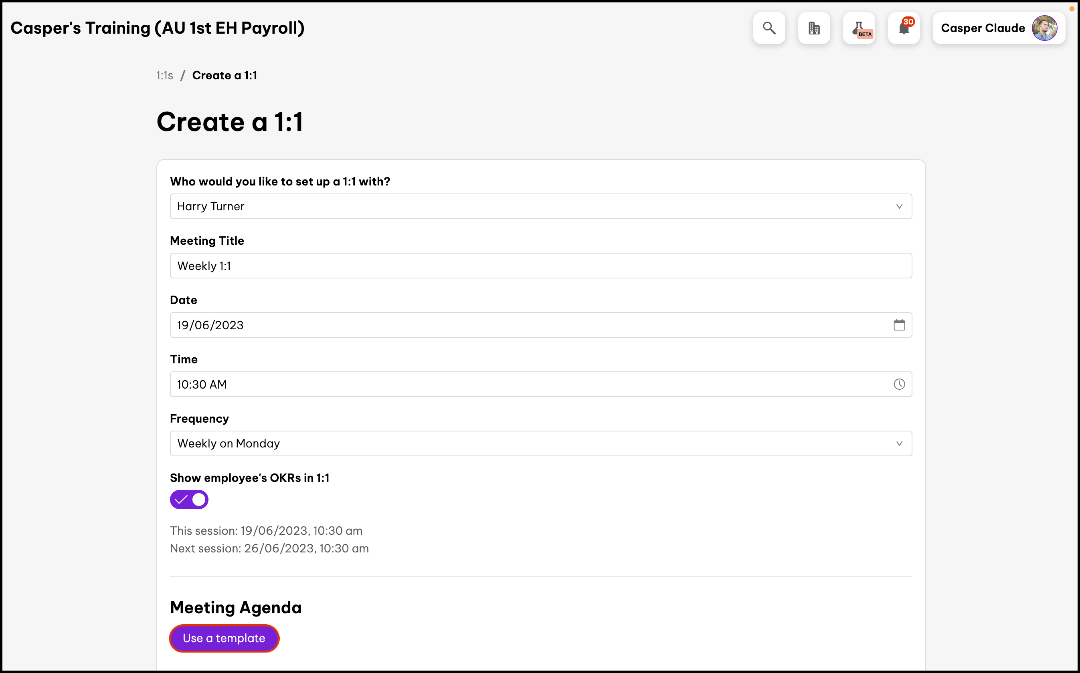1080x673 pixels.
Task: Go to the 1:1s breadcrumb link
Action: 164,76
